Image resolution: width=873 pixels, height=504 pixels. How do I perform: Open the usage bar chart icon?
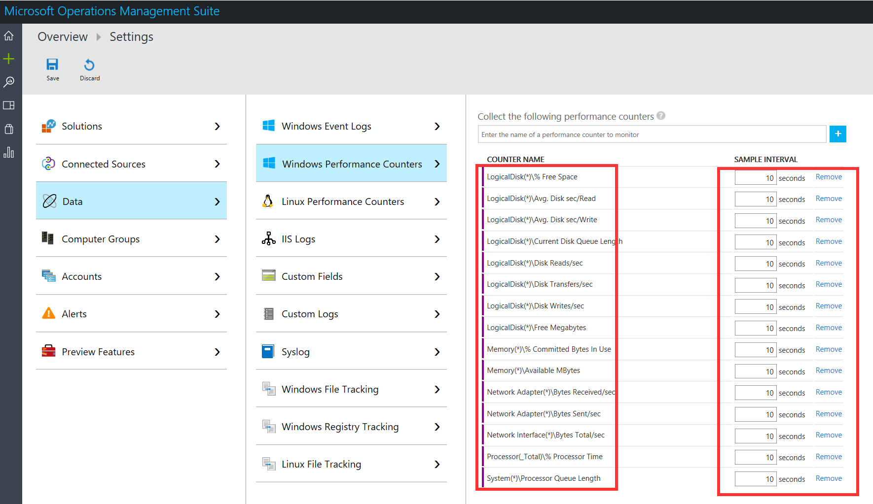(9, 152)
